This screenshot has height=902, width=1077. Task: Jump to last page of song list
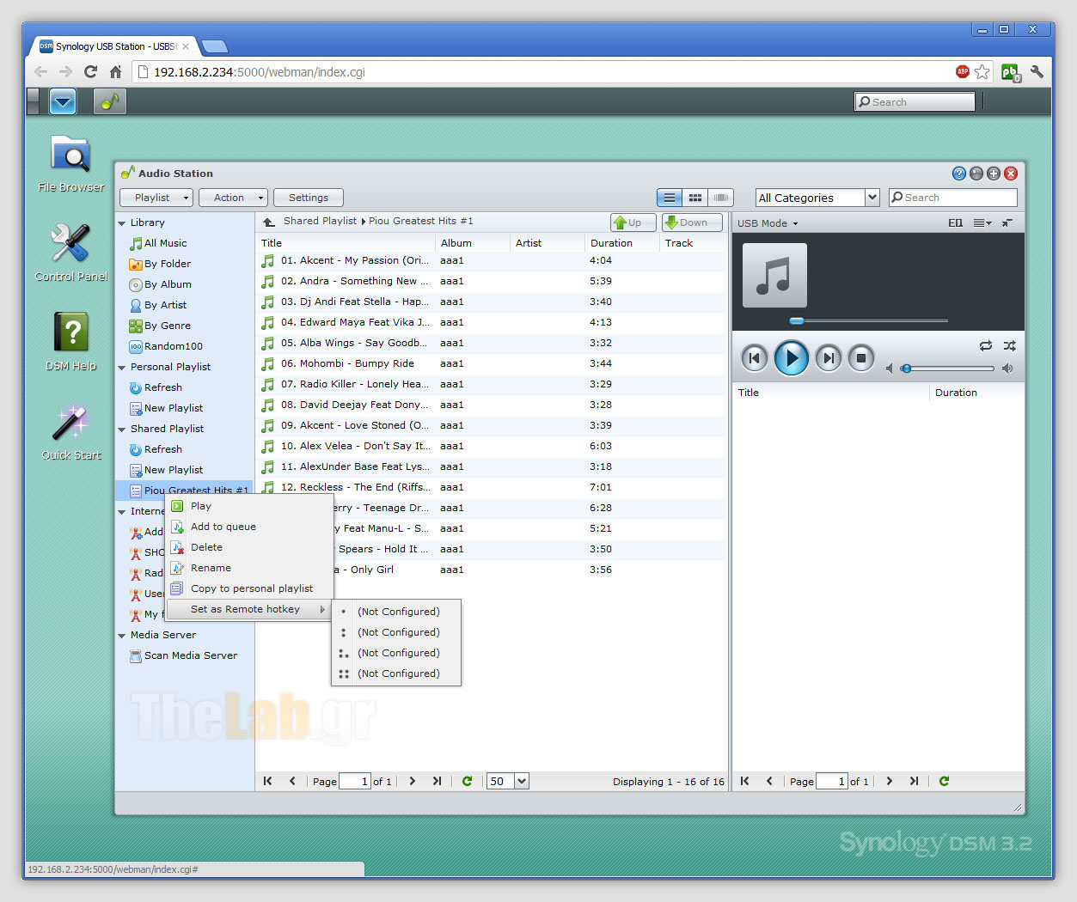pos(437,781)
